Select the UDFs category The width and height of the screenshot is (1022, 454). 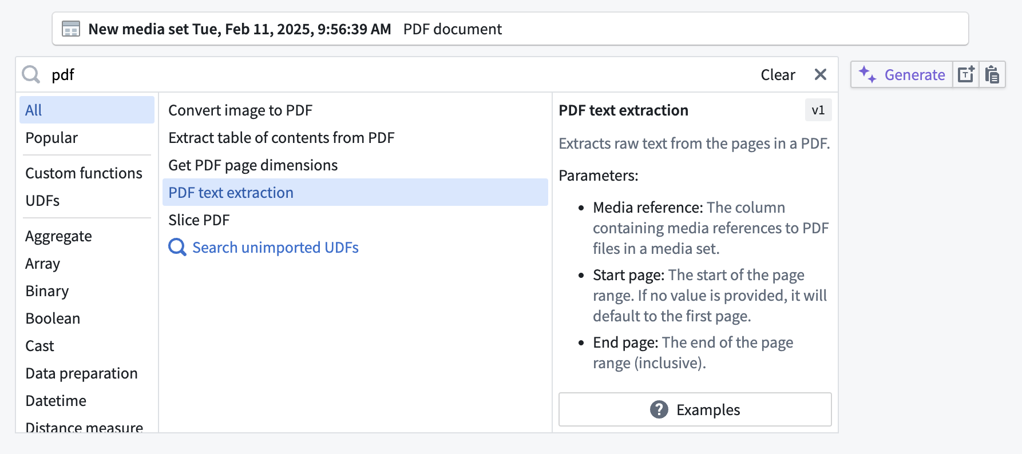[42, 201]
